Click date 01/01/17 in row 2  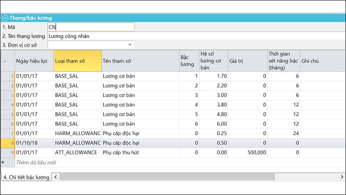click(34, 86)
